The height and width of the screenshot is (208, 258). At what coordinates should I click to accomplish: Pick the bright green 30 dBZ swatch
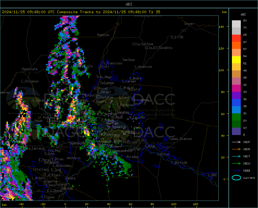tap(236, 117)
